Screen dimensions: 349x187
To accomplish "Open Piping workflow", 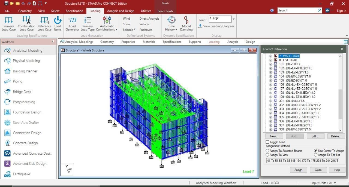I will pyautogui.click(x=17, y=81).
